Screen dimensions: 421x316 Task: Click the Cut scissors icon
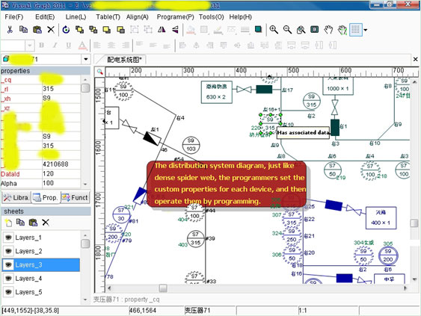10,29
